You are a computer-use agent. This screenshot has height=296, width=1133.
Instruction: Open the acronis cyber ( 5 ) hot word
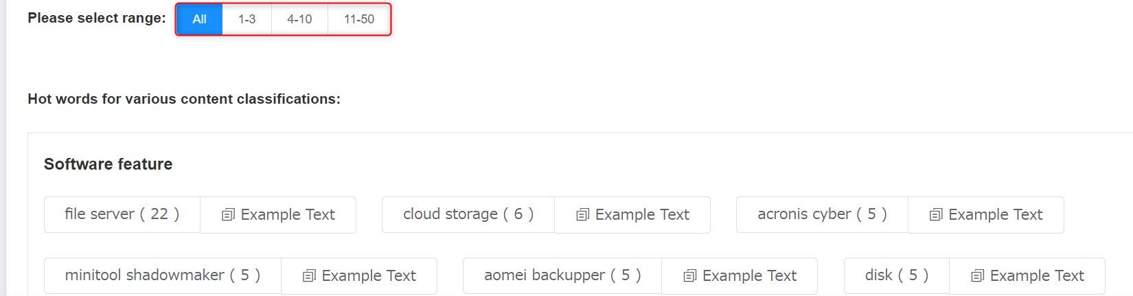(x=822, y=215)
